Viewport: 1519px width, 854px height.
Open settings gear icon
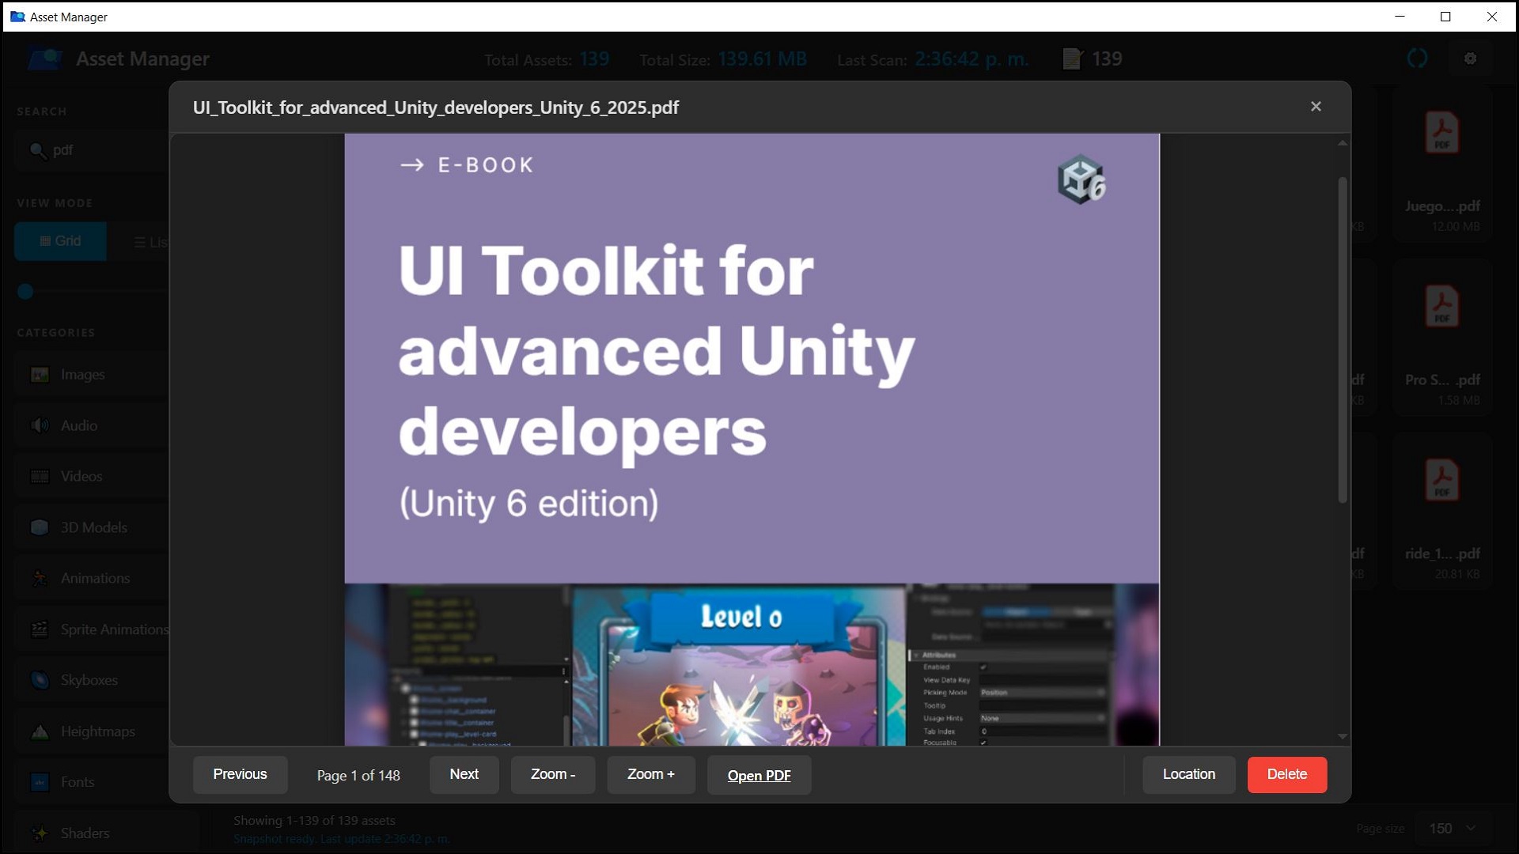[x=1470, y=59]
